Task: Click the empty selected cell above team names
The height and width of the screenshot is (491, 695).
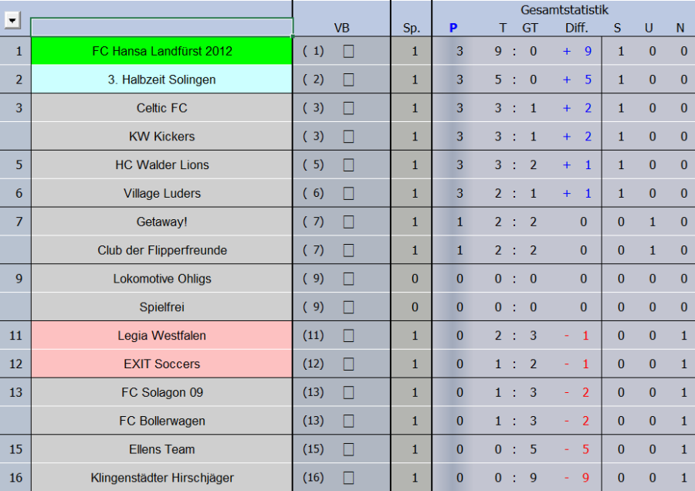Action: pos(161,27)
